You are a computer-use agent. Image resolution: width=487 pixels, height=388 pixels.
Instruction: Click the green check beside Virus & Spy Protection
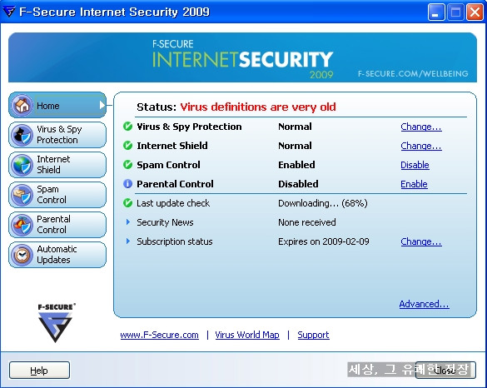[127, 127]
